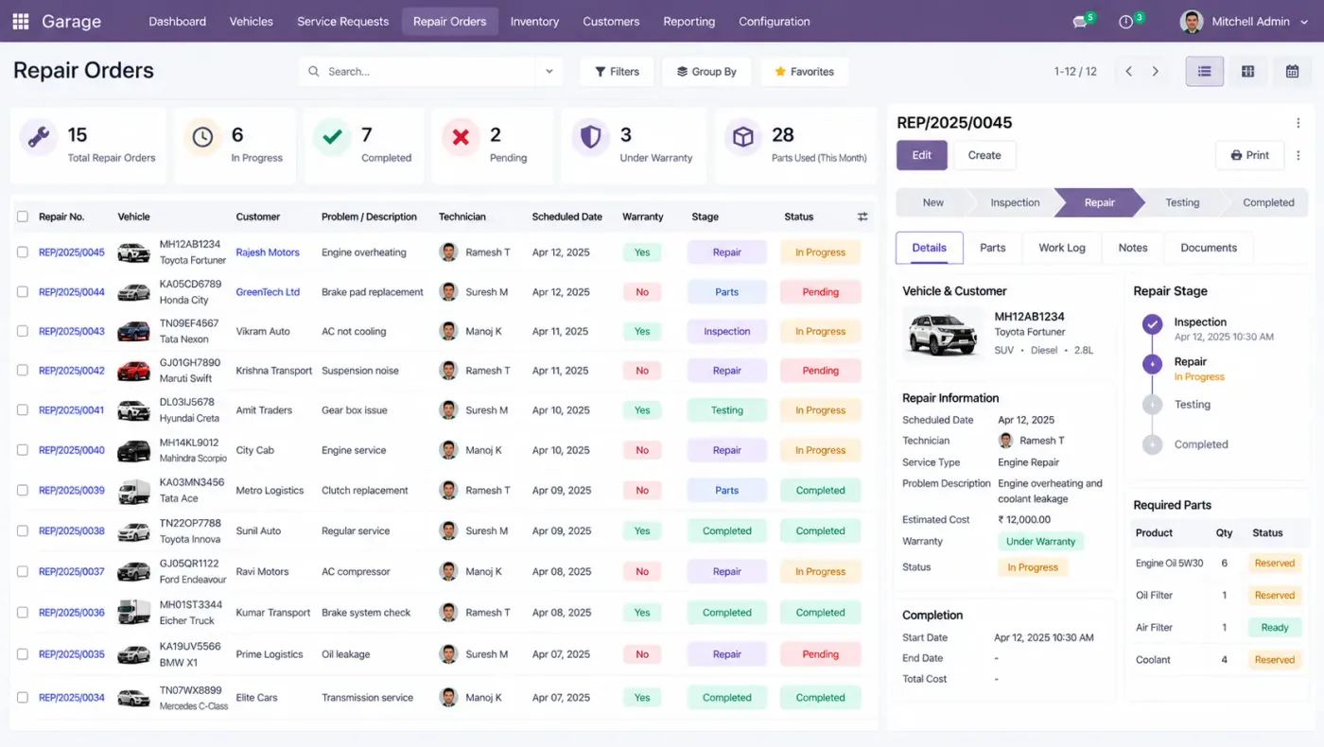Go to next page arrow

pos(1155,71)
